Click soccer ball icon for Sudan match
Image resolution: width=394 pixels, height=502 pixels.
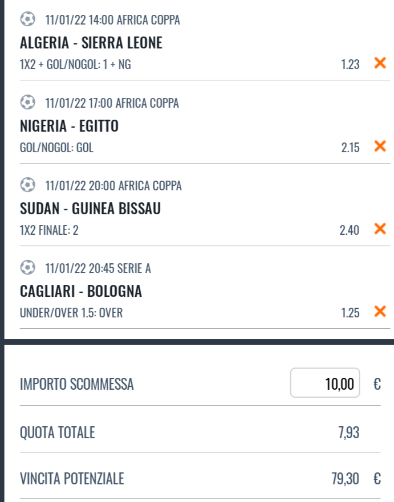(27, 185)
